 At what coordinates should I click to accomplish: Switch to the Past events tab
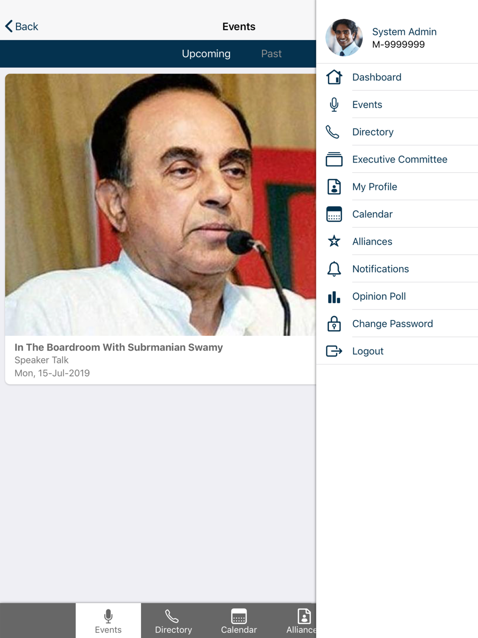pyautogui.click(x=271, y=54)
